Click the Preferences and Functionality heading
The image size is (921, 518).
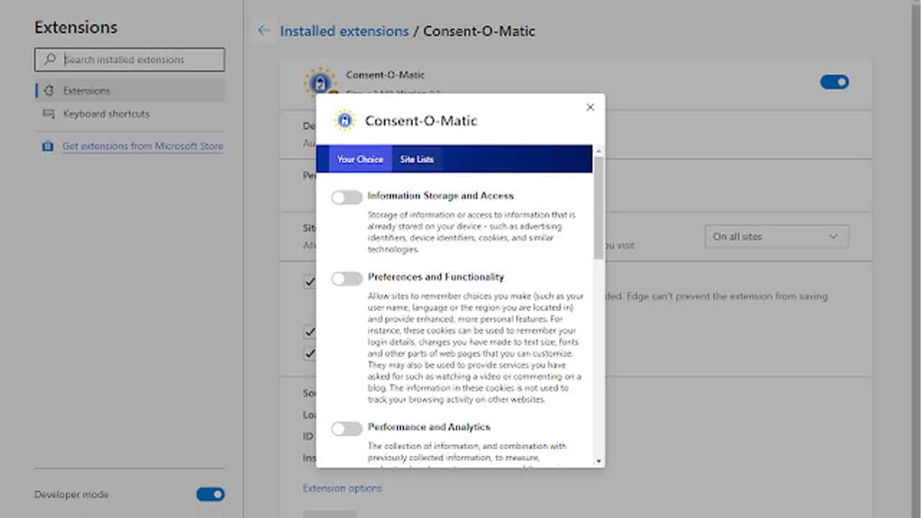click(436, 277)
